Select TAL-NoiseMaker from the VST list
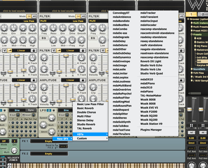 pyautogui.click(x=151, y=96)
